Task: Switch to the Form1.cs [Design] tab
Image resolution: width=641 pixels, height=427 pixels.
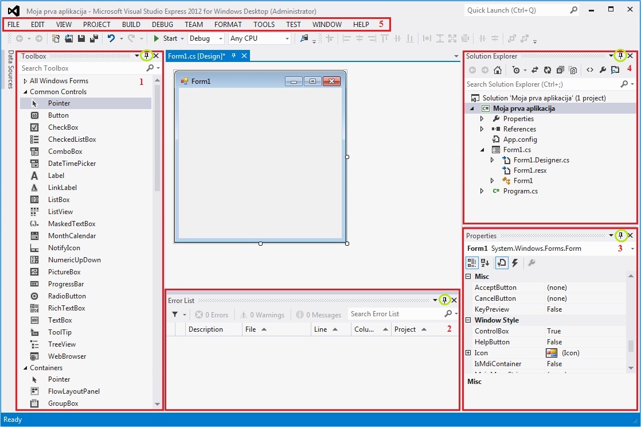Action: pyautogui.click(x=197, y=56)
